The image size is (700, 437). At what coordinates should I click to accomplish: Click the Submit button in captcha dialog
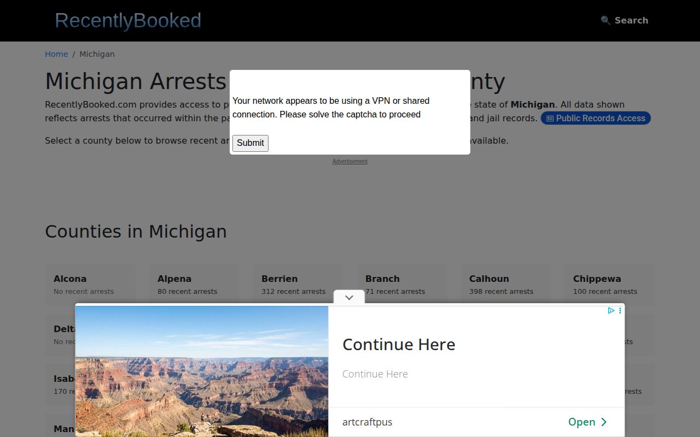250,143
